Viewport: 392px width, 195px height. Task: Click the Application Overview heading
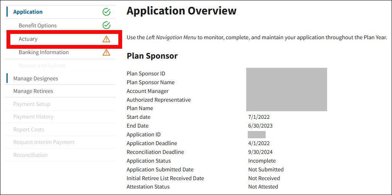(x=181, y=11)
